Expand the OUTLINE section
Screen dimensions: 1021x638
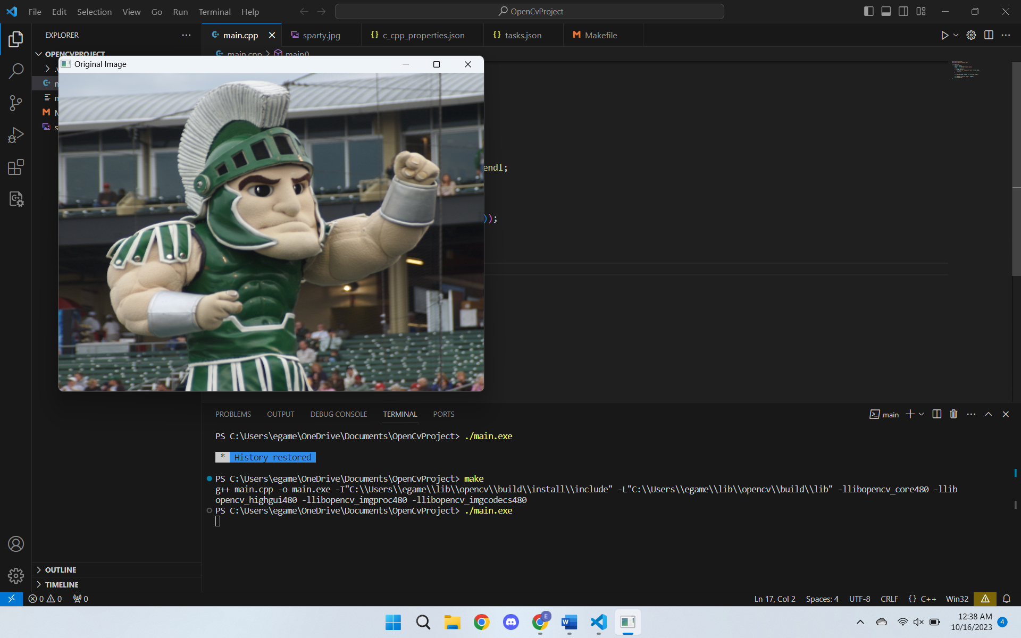pos(61,570)
